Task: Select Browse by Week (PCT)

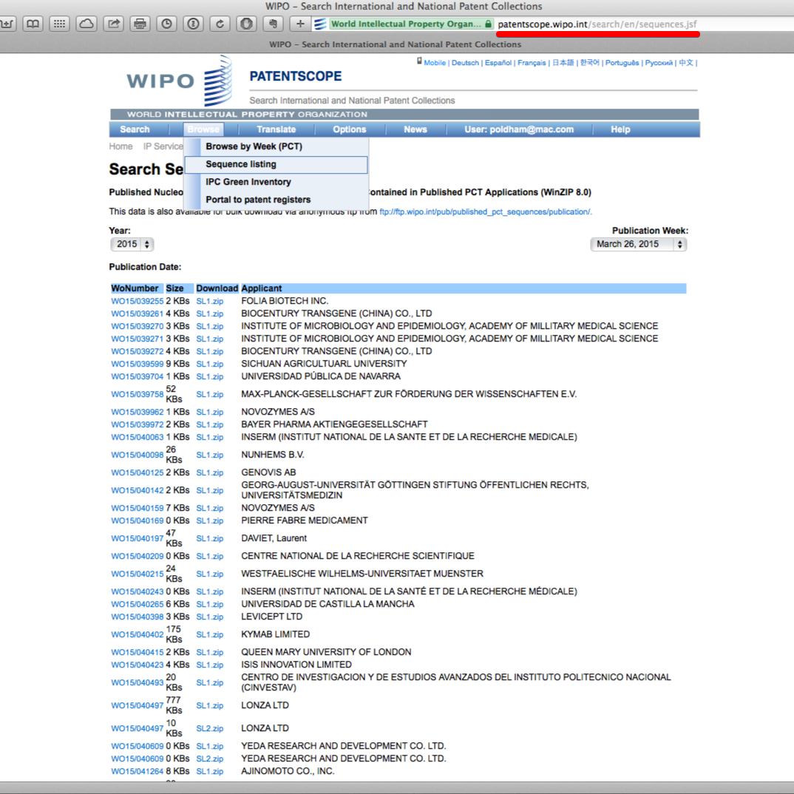Action: (276, 146)
